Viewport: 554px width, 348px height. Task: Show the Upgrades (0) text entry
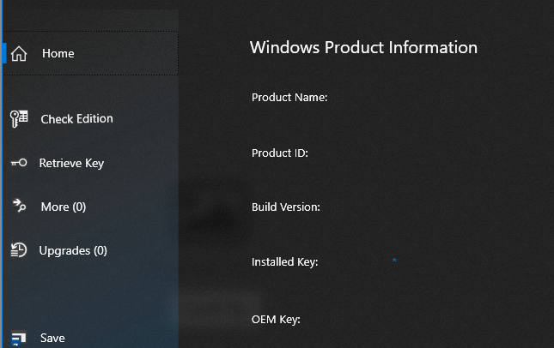point(73,250)
